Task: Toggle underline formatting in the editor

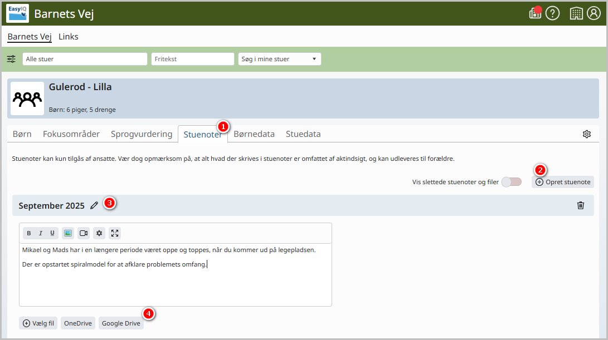Action: coord(52,233)
